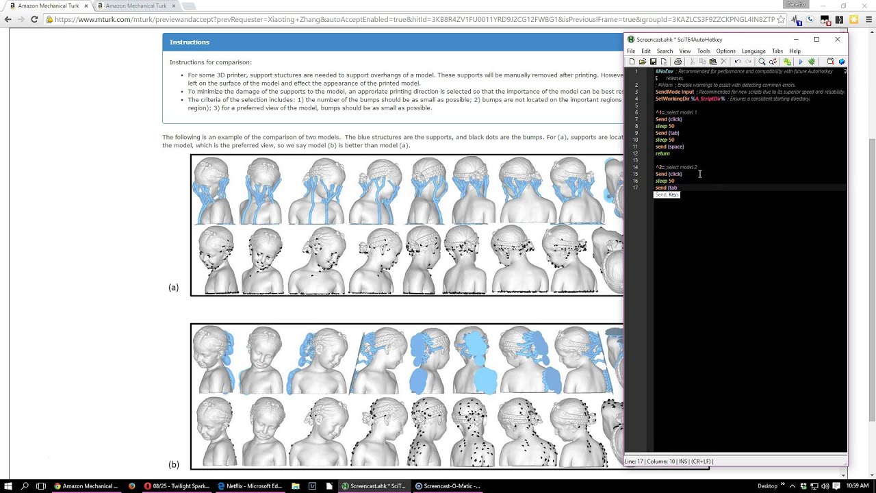This screenshot has height=493, width=876.
Task: Switch to Twilight Sparkle Opera taskbar window
Action: coord(177,486)
